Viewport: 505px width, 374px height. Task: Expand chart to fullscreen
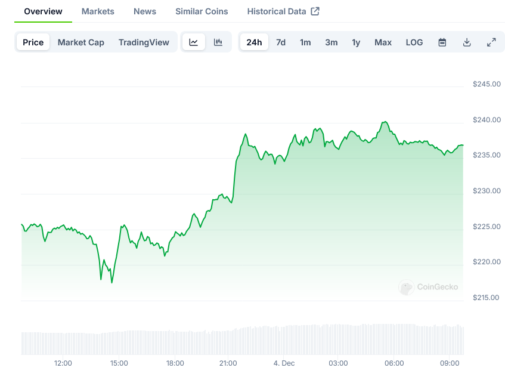491,42
